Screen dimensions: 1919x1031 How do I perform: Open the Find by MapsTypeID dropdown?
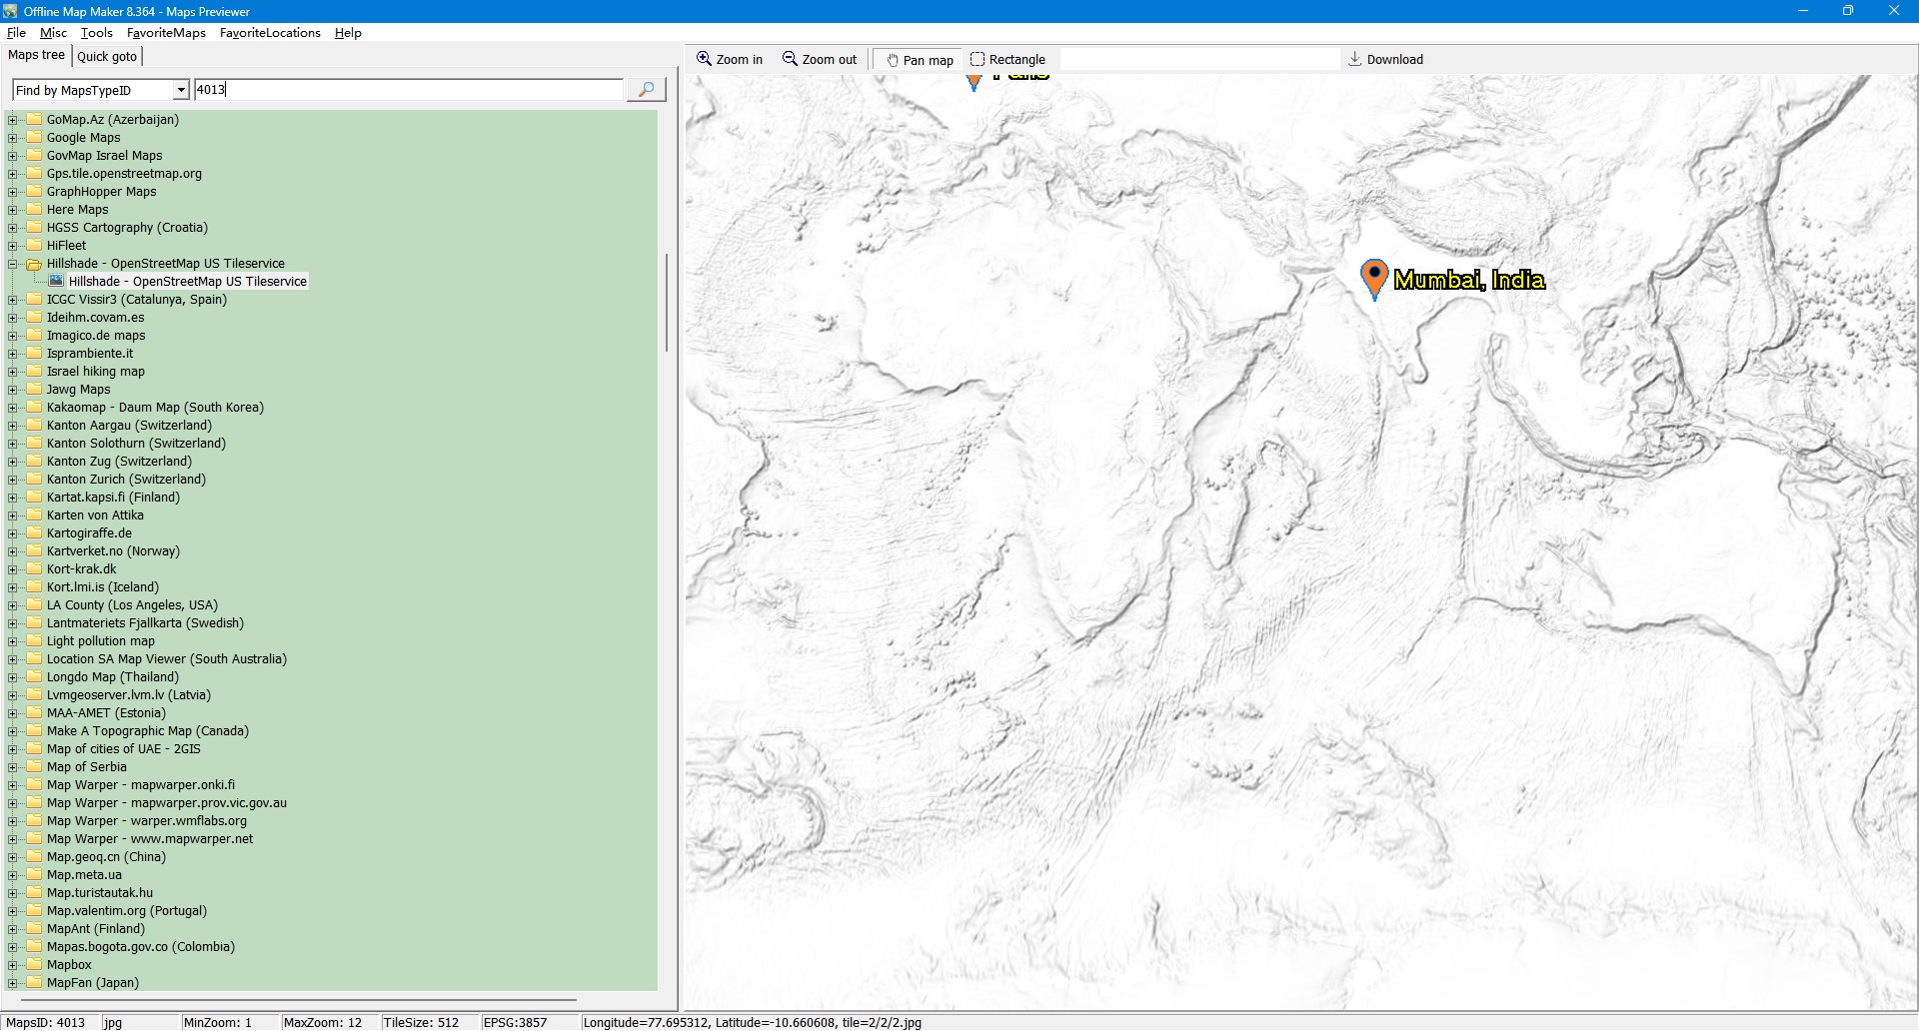tap(181, 90)
